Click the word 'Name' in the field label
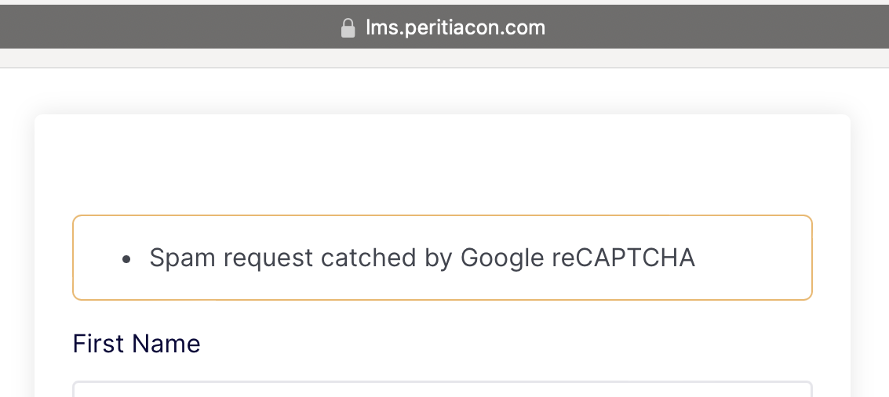The height and width of the screenshot is (397, 889). pos(166,344)
